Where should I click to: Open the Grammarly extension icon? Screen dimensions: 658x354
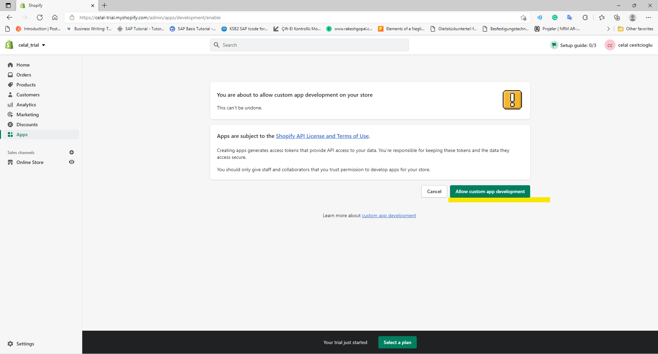(555, 17)
